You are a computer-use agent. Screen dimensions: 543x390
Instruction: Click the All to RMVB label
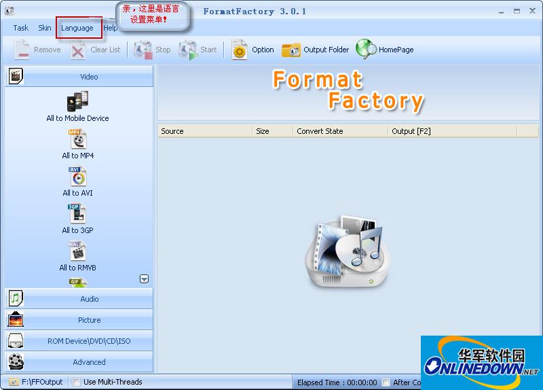click(x=77, y=268)
